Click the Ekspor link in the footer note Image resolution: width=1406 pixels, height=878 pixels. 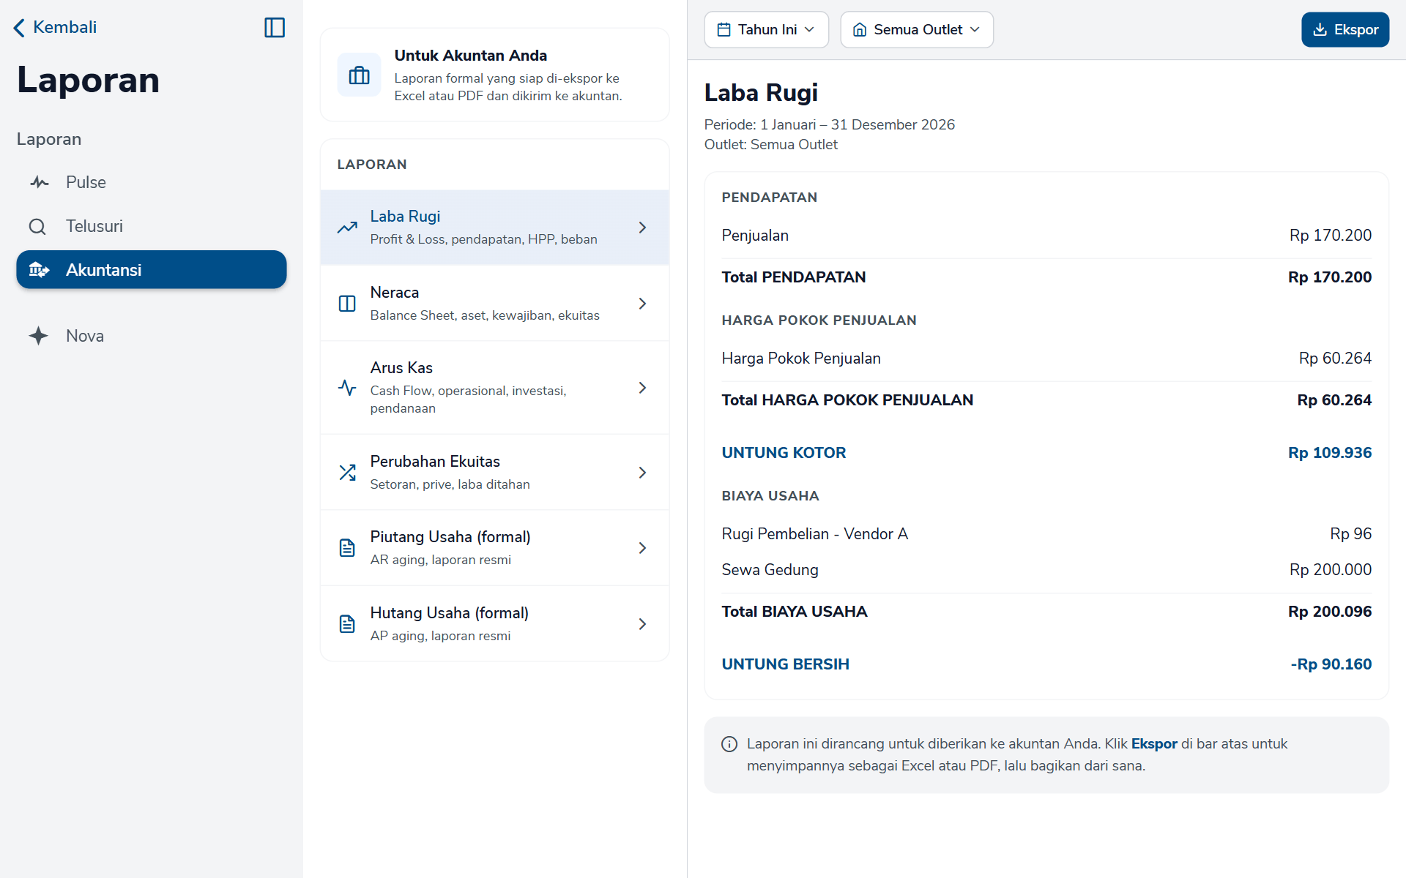pyautogui.click(x=1154, y=744)
